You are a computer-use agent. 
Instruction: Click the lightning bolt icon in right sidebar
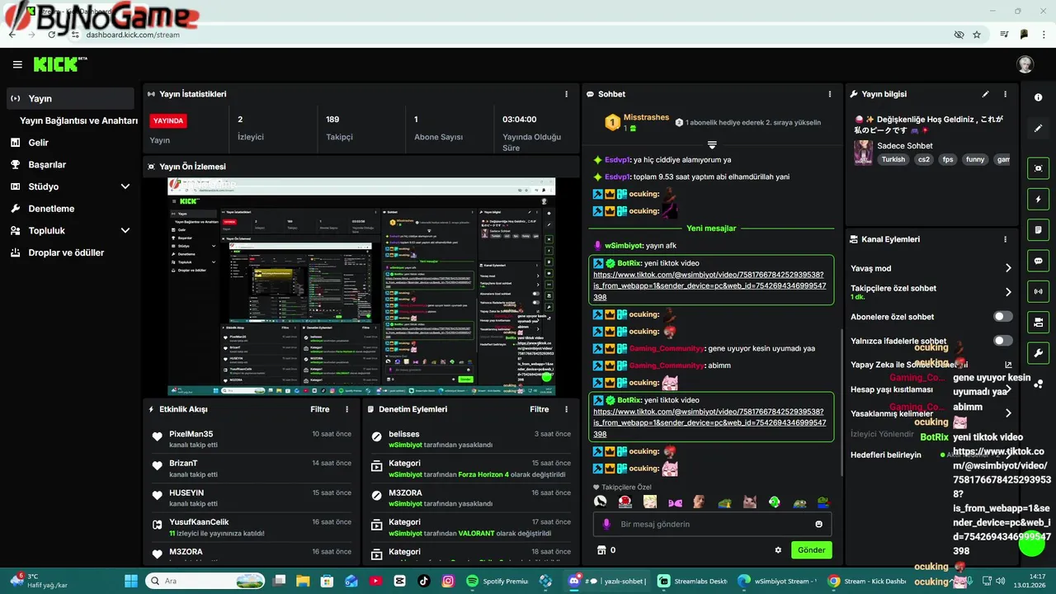1039,199
